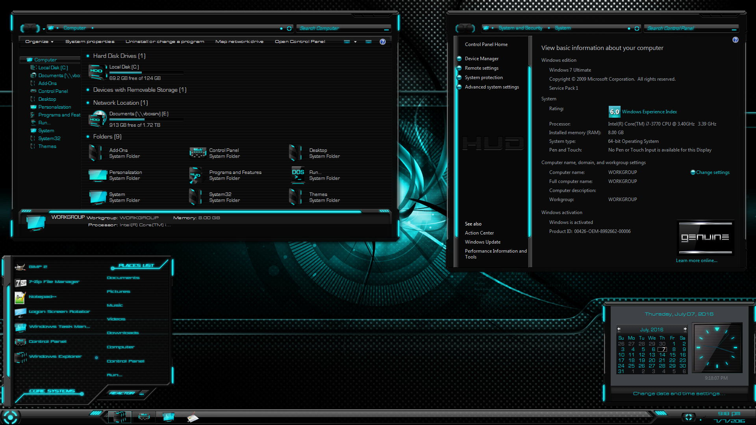Image resolution: width=756 pixels, height=425 pixels.
Task: Go to the previous month in the calendar
Action: click(x=619, y=329)
